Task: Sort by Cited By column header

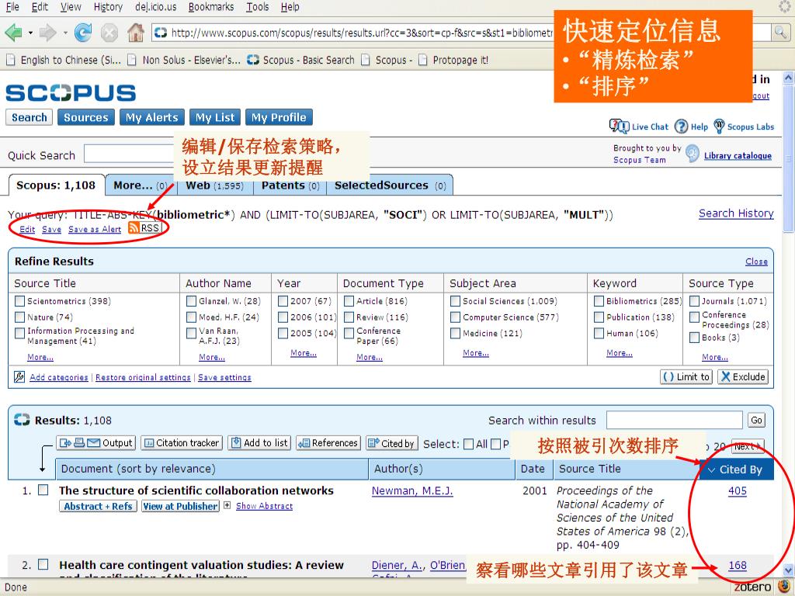Action: [x=737, y=470]
